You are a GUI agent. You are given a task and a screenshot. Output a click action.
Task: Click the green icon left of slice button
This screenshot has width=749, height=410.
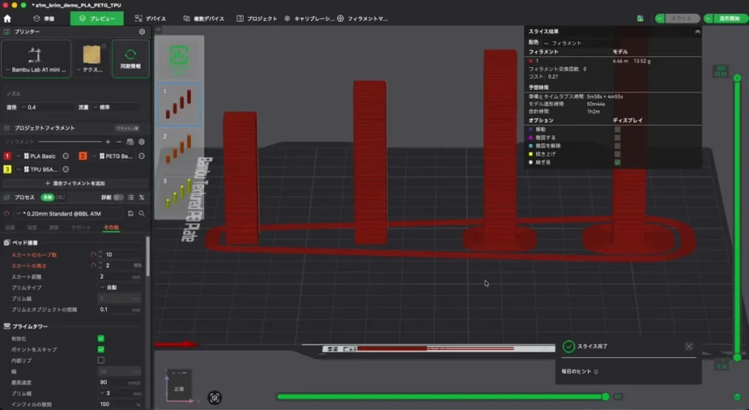click(640, 18)
